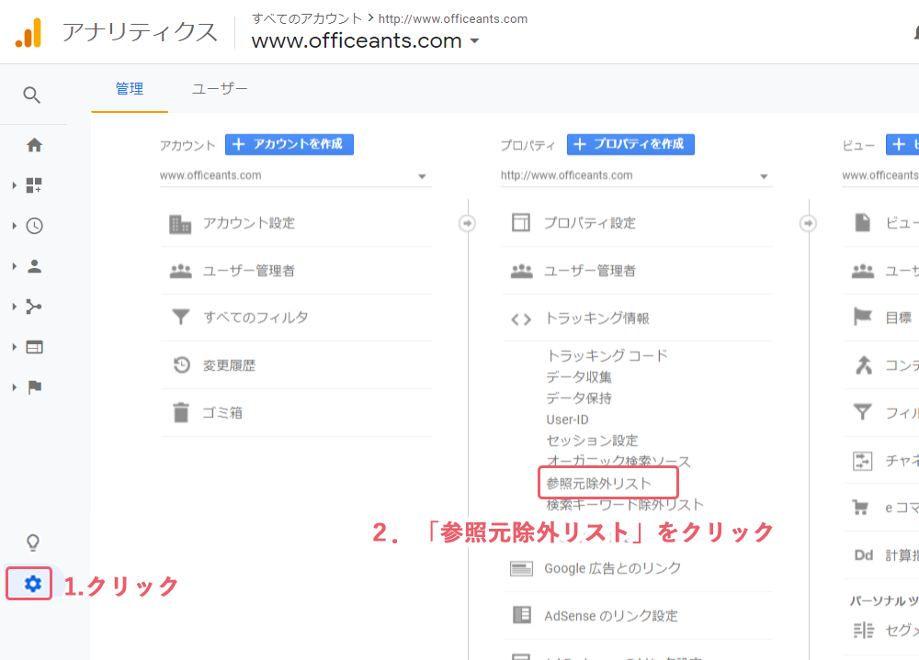The height and width of the screenshot is (660, 919).
Task: Click the すべてのアカウント breadcrumb link
Action: tap(307, 18)
